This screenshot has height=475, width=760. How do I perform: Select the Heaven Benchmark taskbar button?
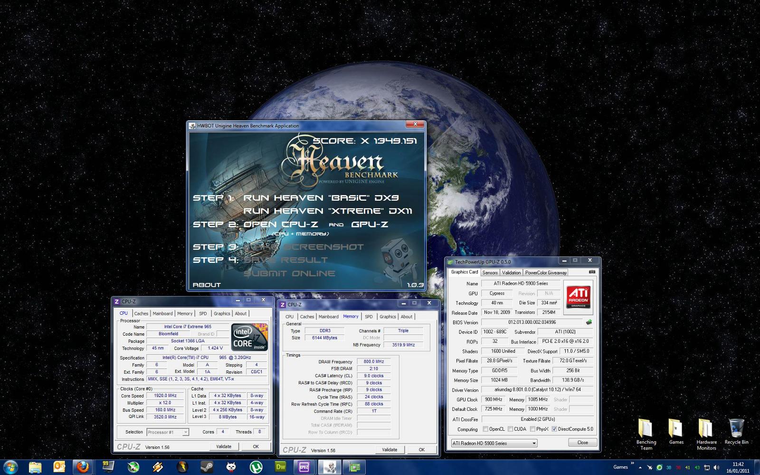pos(329,467)
